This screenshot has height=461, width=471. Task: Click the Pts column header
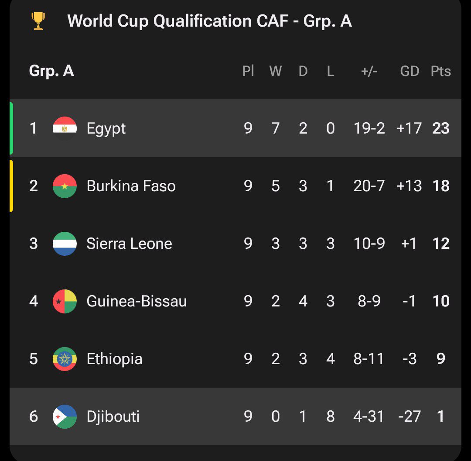click(440, 71)
